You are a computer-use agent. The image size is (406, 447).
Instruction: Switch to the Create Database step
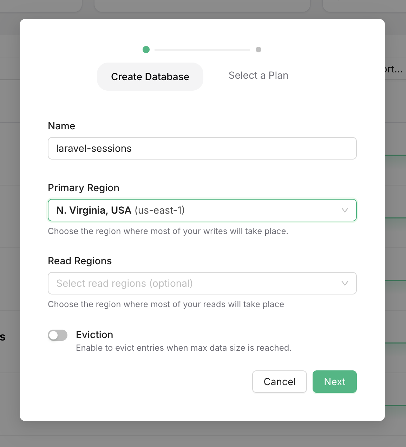(150, 77)
